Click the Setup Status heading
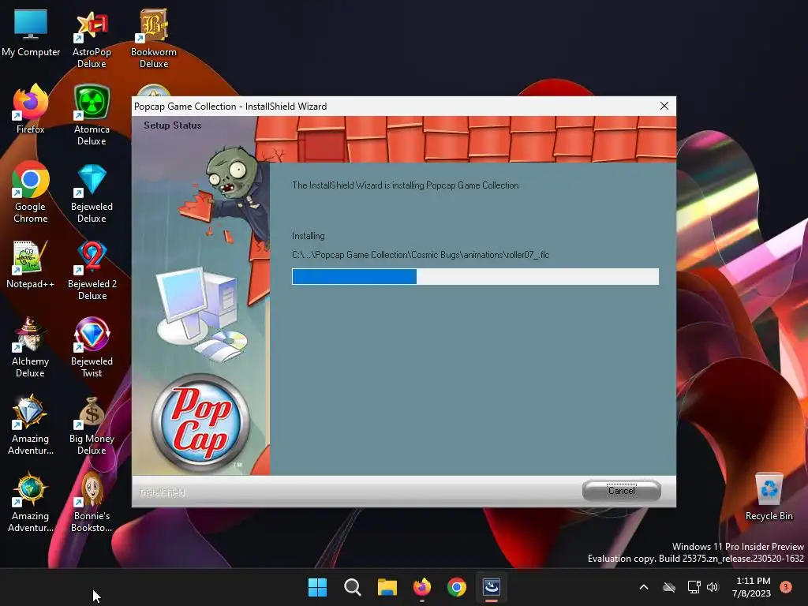The width and height of the screenshot is (808, 606). click(x=173, y=125)
